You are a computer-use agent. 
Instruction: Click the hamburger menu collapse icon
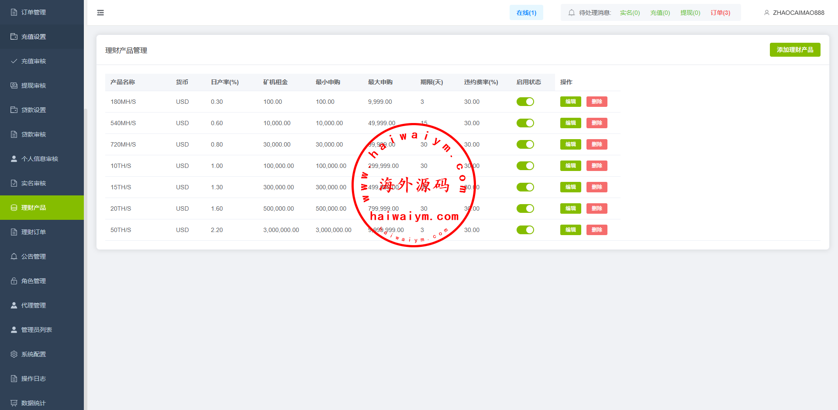(100, 13)
